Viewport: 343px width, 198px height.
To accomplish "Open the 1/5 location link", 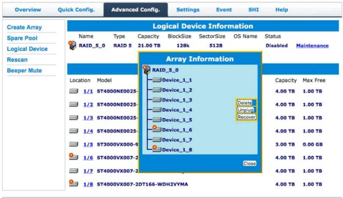I will pyautogui.click(x=88, y=145).
